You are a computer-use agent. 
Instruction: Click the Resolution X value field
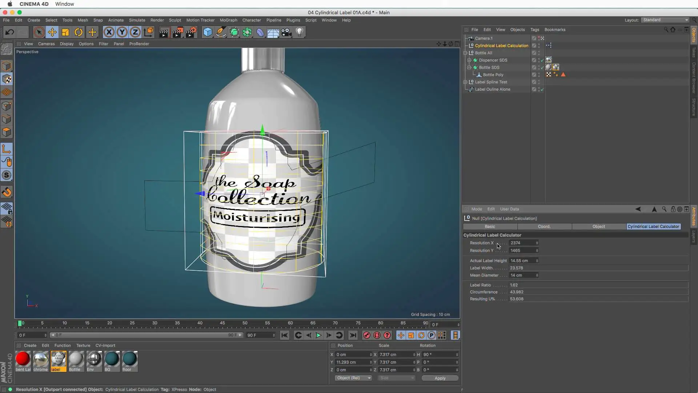pos(522,243)
